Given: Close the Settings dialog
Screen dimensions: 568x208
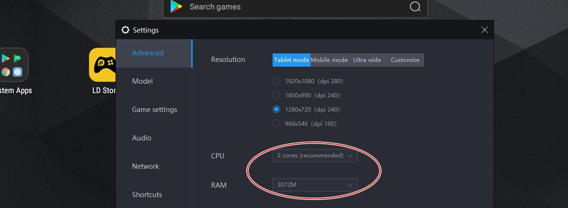Looking at the screenshot, I should point(484,30).
